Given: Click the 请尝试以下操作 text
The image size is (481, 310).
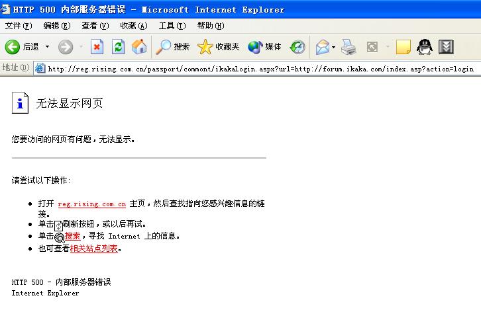Looking at the screenshot, I should [x=41, y=180].
